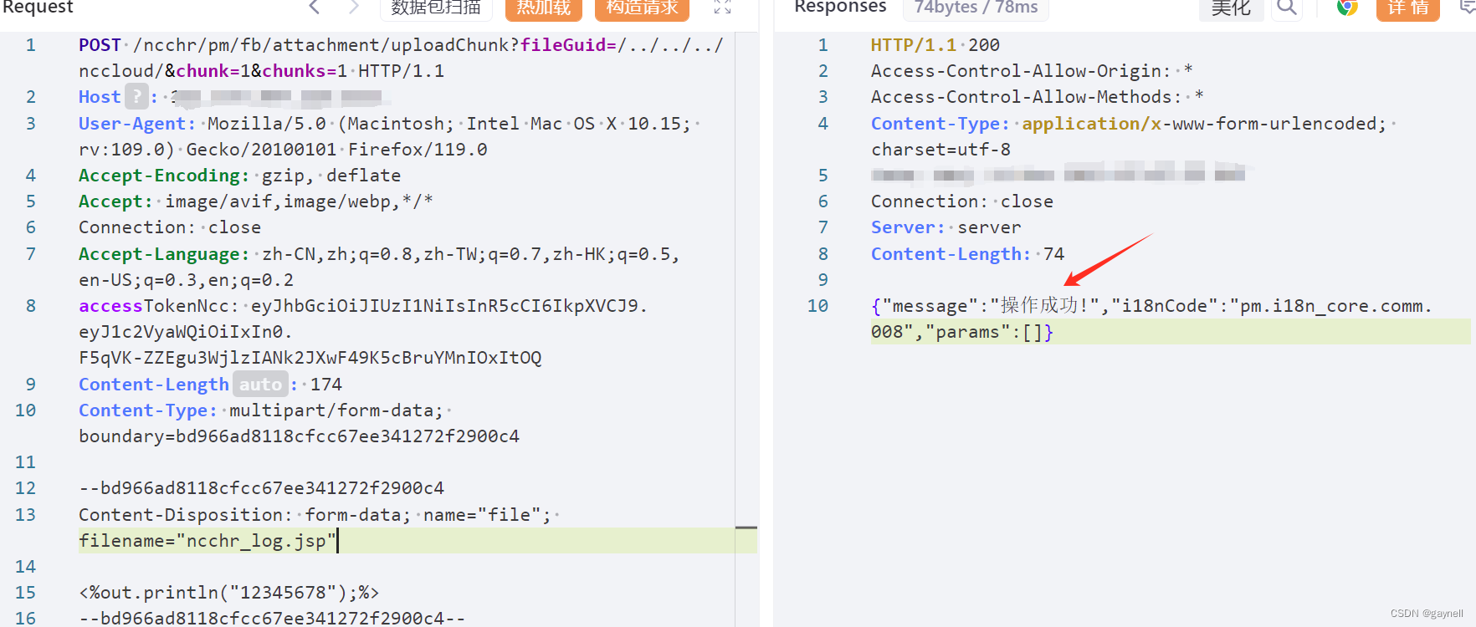
Task: Click the 操作成功 message in response body
Action: (1044, 306)
